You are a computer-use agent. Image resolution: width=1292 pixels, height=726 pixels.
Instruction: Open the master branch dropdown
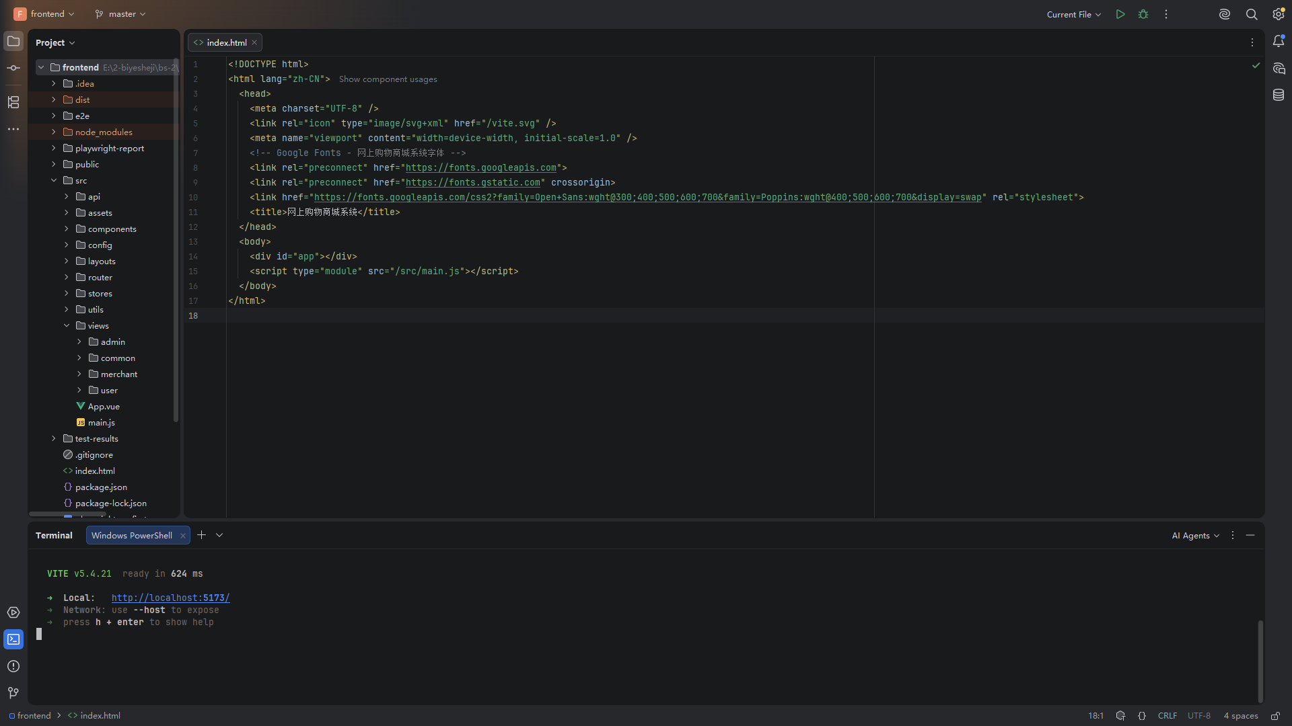[120, 14]
